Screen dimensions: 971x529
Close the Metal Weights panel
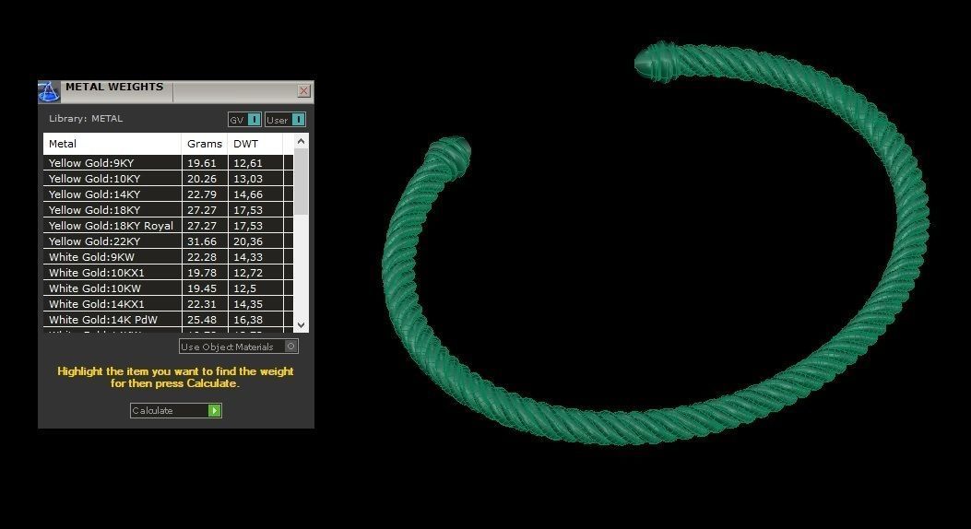[x=304, y=91]
